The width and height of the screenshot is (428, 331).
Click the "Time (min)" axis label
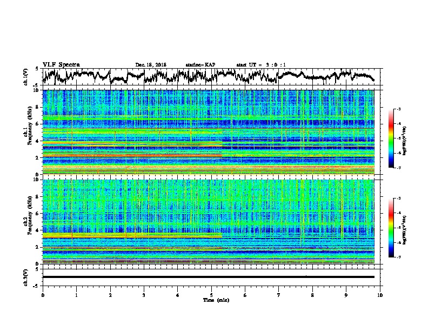(216, 300)
